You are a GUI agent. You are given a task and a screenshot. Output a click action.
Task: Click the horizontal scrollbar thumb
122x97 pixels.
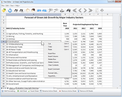pyautogui.click(x=76, y=88)
